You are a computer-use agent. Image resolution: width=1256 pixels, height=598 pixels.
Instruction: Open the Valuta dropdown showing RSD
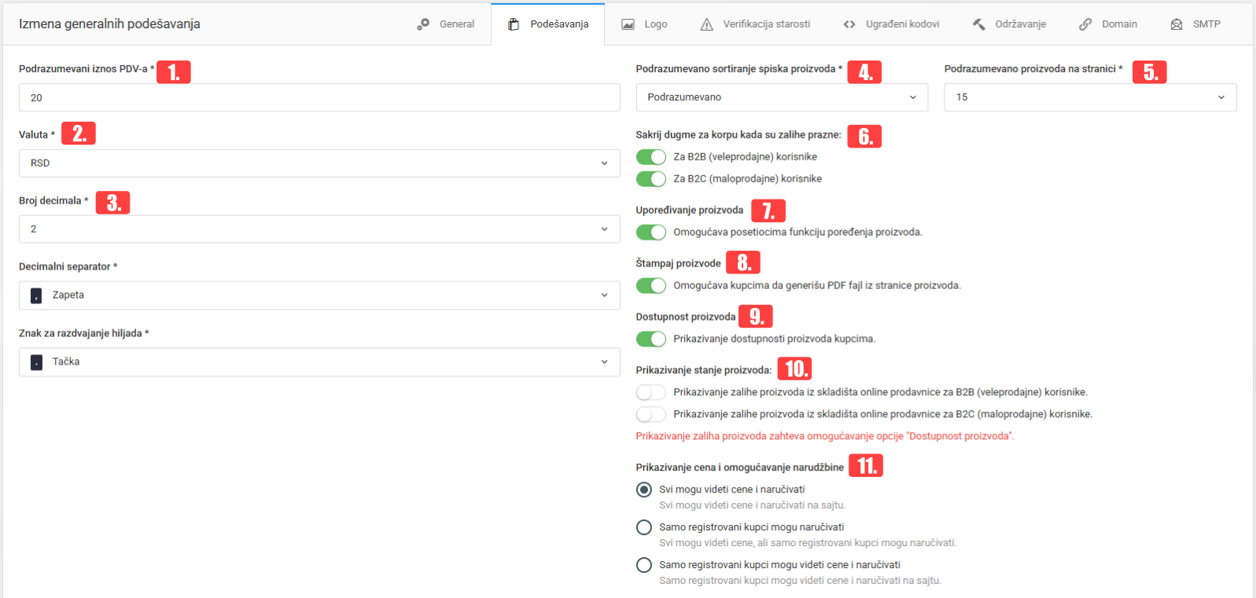pos(319,163)
